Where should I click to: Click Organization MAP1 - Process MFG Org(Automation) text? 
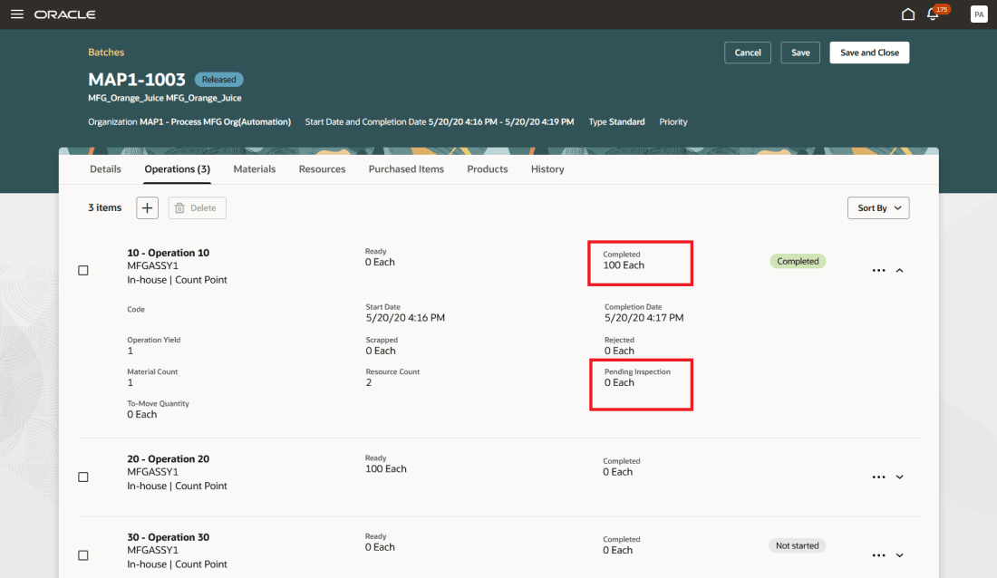(189, 122)
